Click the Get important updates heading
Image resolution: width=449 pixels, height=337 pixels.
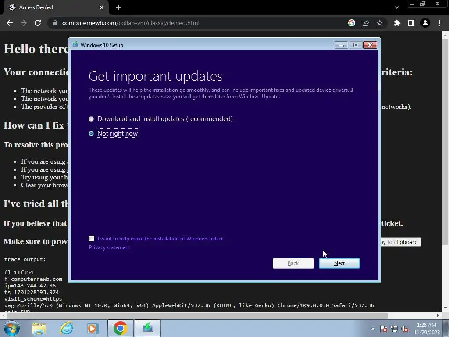click(x=156, y=76)
